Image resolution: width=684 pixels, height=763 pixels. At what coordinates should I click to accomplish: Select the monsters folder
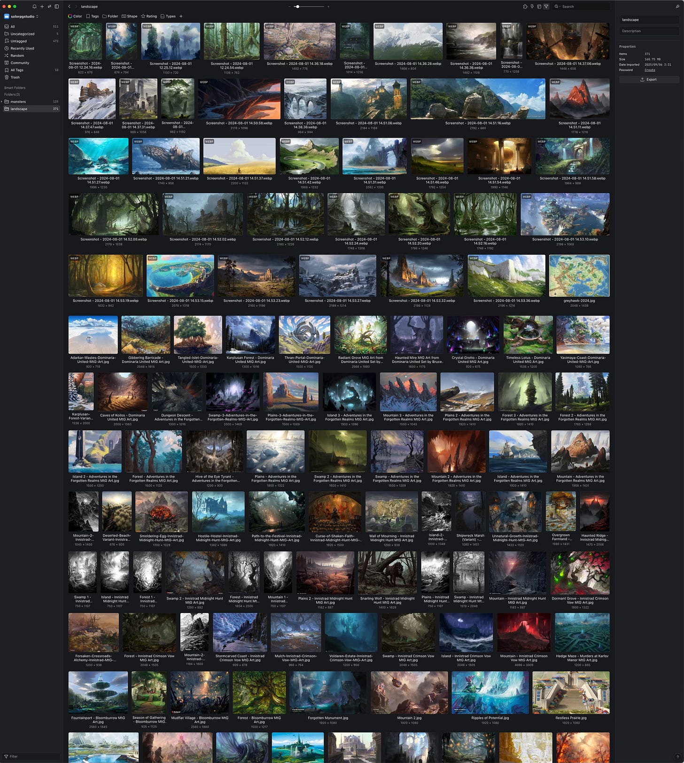click(31, 102)
